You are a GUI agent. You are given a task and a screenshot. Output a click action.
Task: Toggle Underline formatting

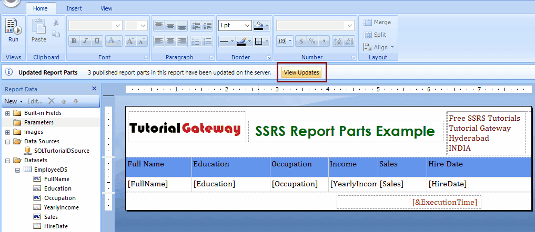point(97,41)
